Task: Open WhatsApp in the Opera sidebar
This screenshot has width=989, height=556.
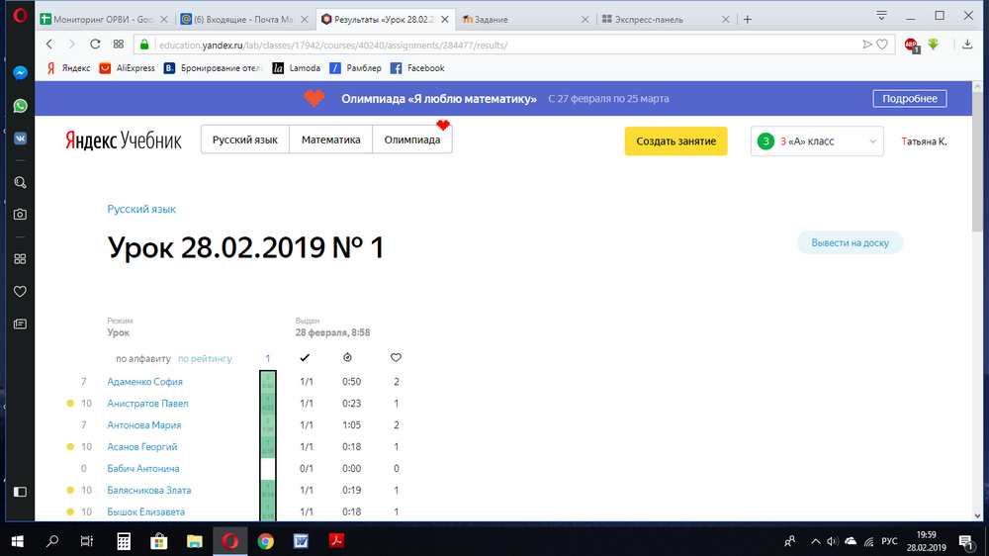Action: [20, 106]
